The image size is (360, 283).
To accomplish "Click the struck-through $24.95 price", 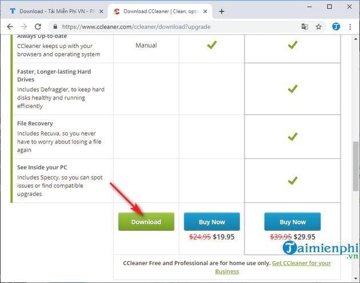I will pyautogui.click(x=200, y=237).
